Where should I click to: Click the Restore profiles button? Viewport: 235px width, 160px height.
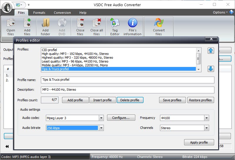(201, 100)
